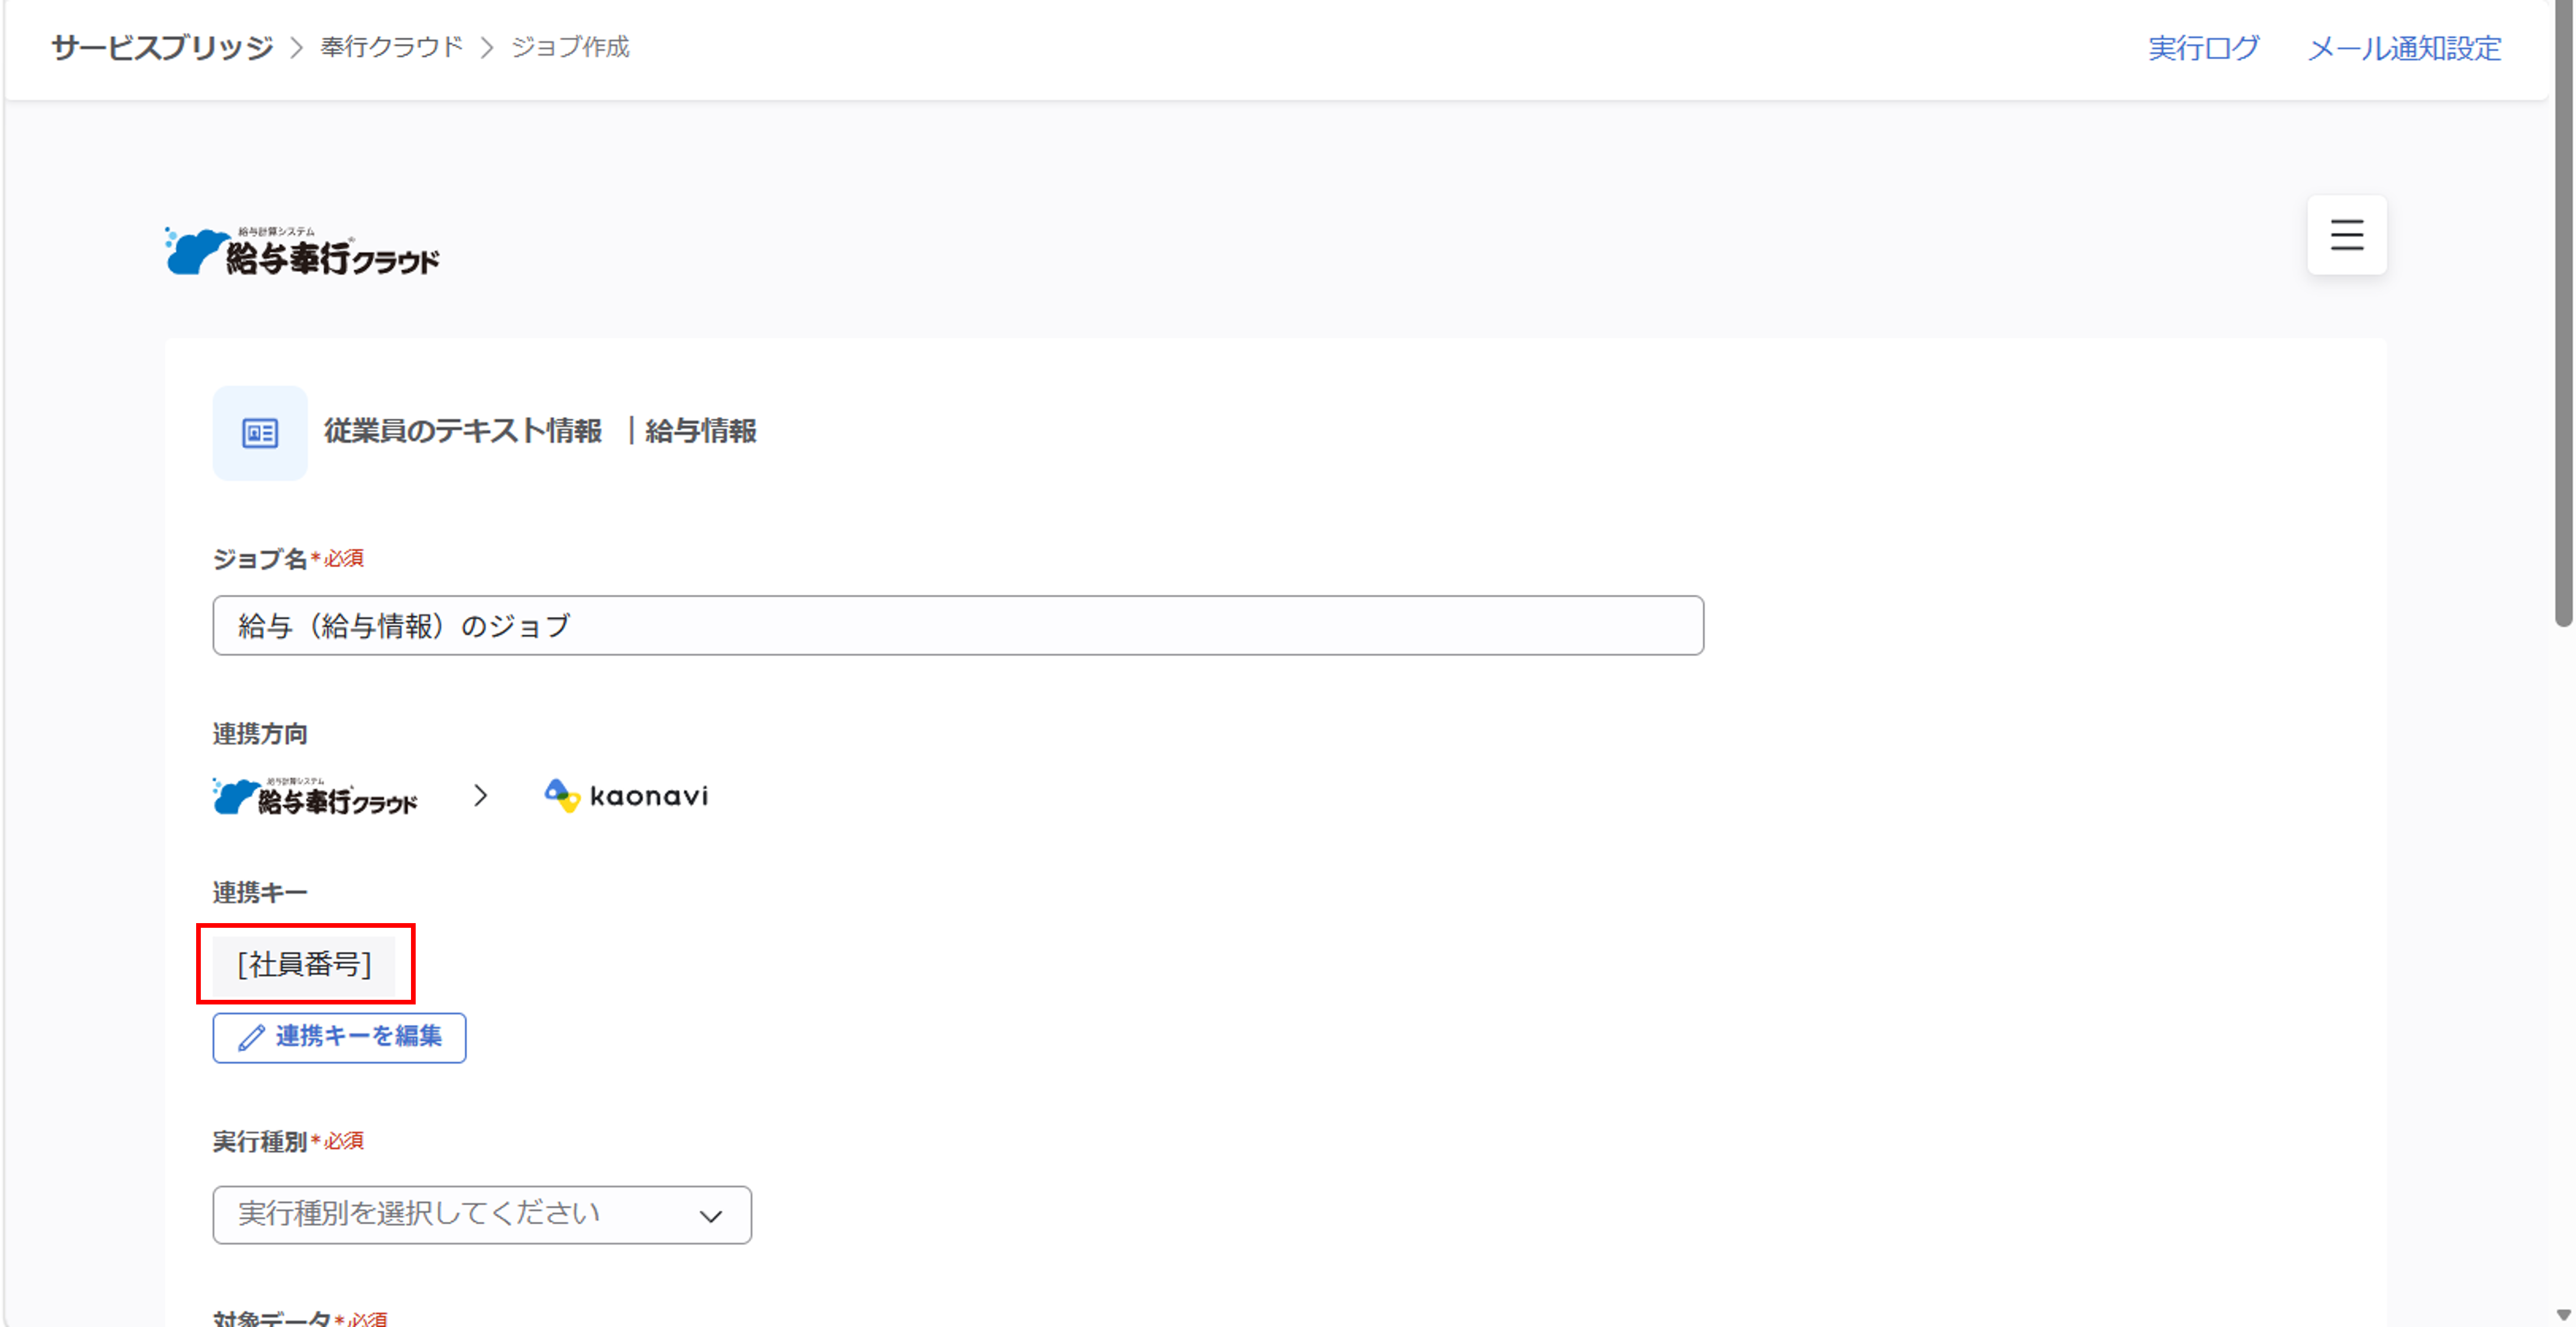Viewport: 2576px width, 1327px height.
Task: Click the 給与奉行クラウド logo at top
Action: [x=302, y=252]
